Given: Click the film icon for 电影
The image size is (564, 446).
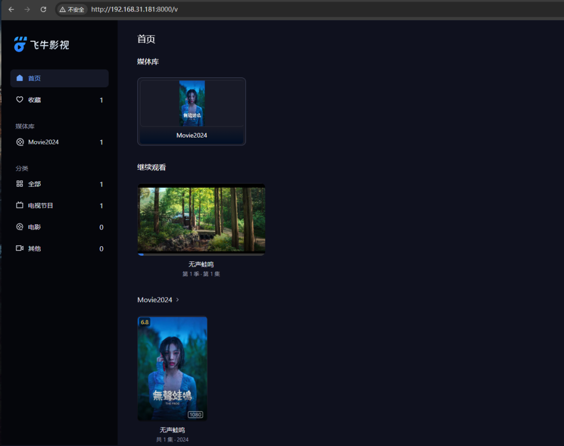Looking at the screenshot, I should 19,226.
